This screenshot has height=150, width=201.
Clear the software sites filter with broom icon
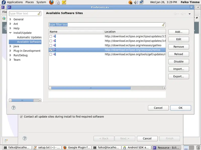point(163,24)
